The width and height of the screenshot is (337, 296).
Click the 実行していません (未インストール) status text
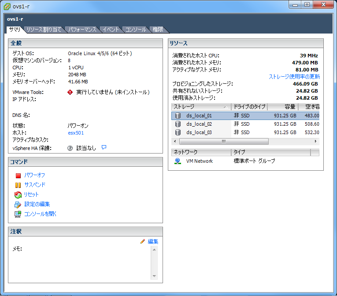113,92
